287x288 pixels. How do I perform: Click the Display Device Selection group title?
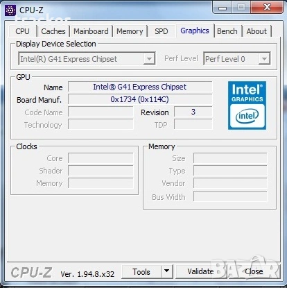click(56, 44)
